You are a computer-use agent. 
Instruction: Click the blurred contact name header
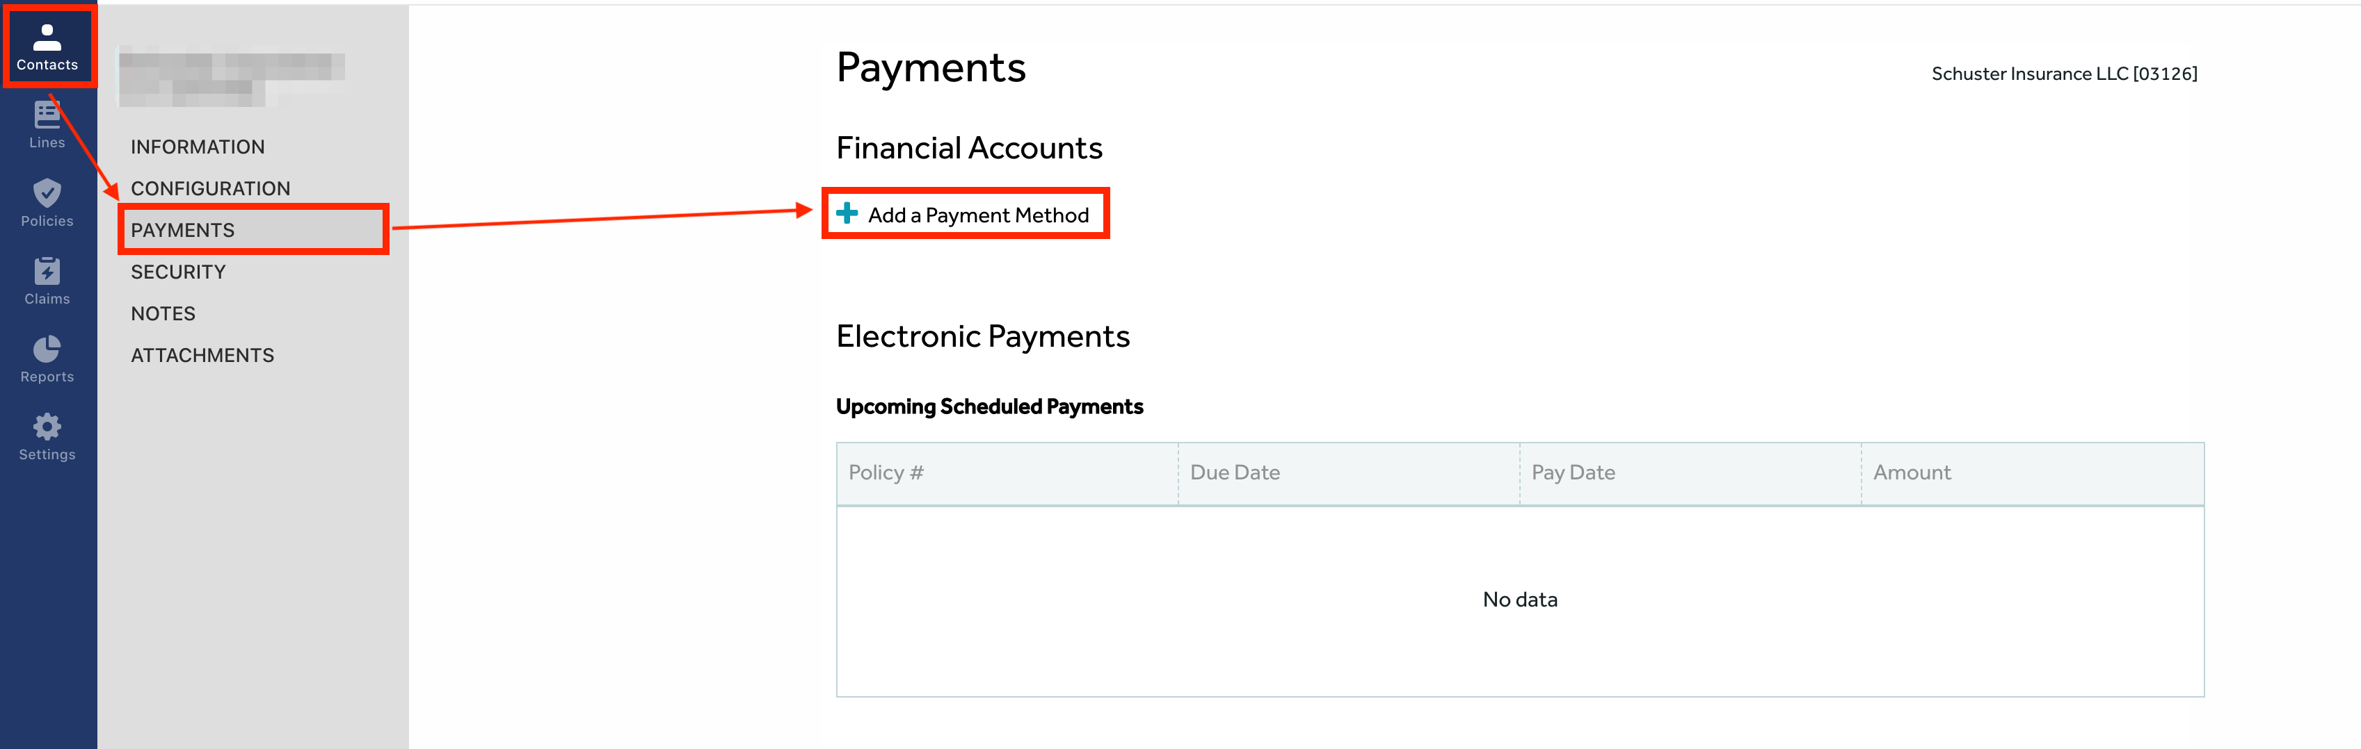(x=231, y=77)
